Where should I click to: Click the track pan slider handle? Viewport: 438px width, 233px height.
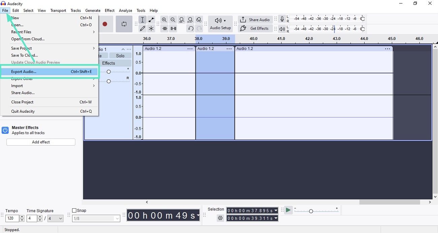click(x=108, y=81)
